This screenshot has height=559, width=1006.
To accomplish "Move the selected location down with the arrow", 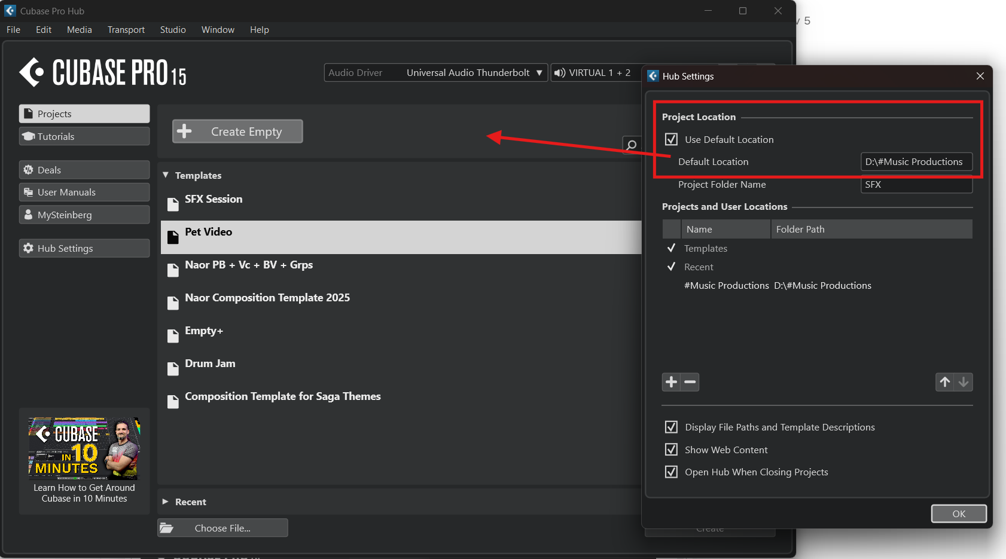I will pos(964,382).
